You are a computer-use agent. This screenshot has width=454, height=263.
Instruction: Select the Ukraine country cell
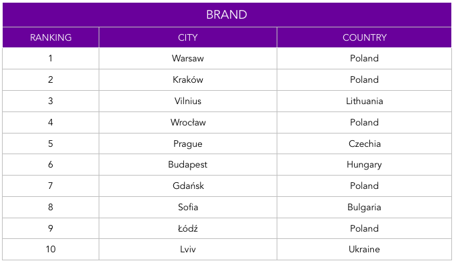[x=364, y=250]
